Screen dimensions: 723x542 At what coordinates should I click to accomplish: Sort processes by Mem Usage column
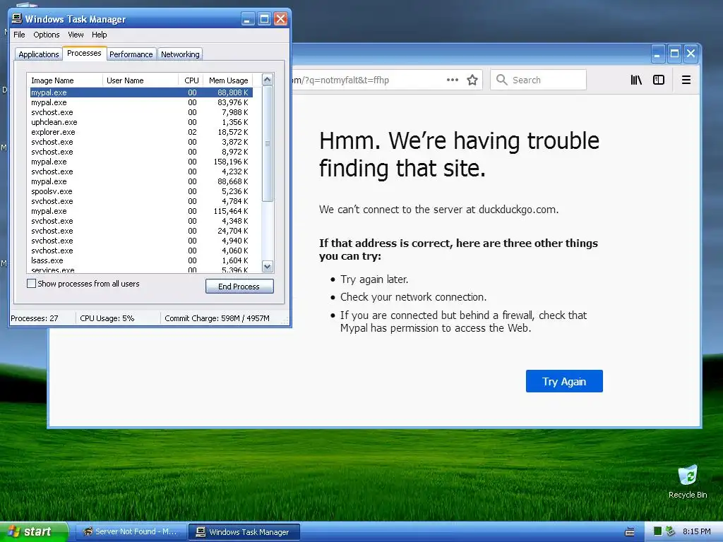228,80
